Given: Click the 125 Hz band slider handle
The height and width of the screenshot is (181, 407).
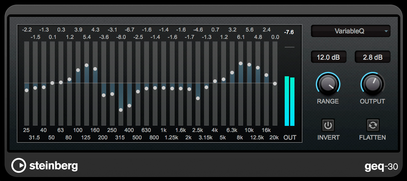Looking at the screenshot, I should (87, 65).
